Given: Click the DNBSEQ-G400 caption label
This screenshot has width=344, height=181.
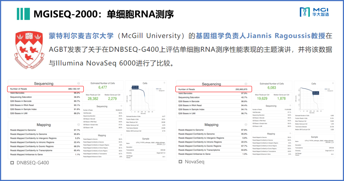Looking at the screenshot, I should point(33,163).
